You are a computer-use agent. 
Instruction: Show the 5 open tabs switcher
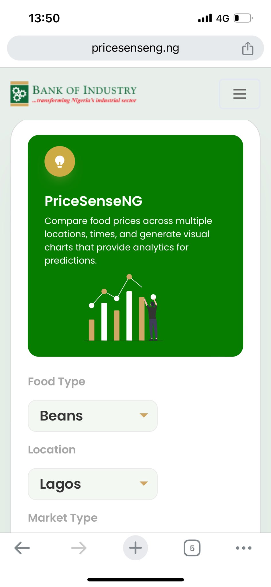pos(192,548)
